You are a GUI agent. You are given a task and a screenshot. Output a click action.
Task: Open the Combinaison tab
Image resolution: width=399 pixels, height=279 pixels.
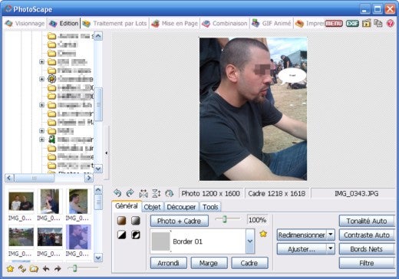point(225,24)
